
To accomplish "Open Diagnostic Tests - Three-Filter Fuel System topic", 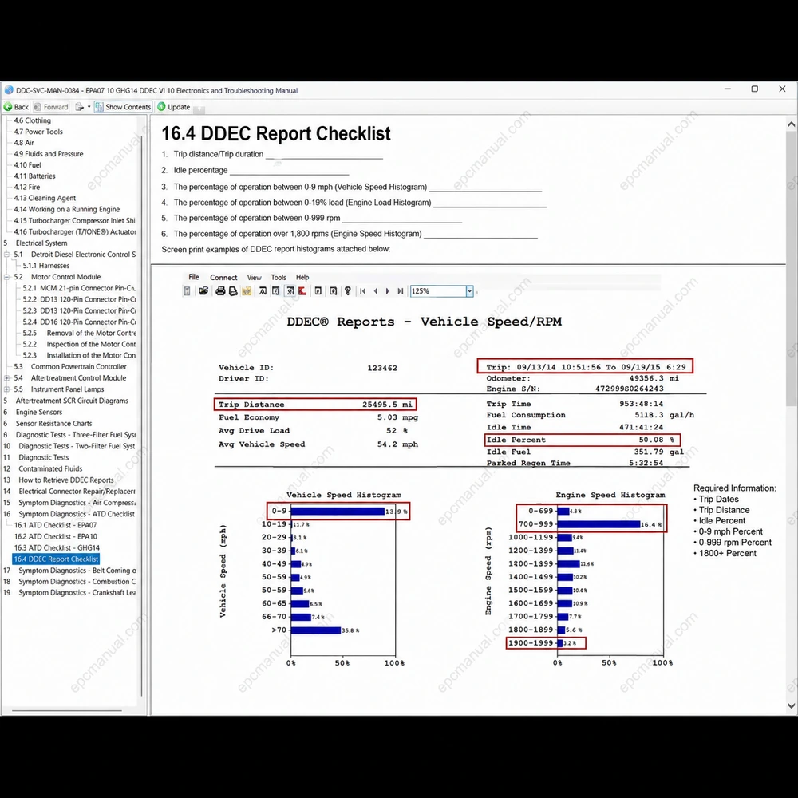I will click(x=76, y=435).
